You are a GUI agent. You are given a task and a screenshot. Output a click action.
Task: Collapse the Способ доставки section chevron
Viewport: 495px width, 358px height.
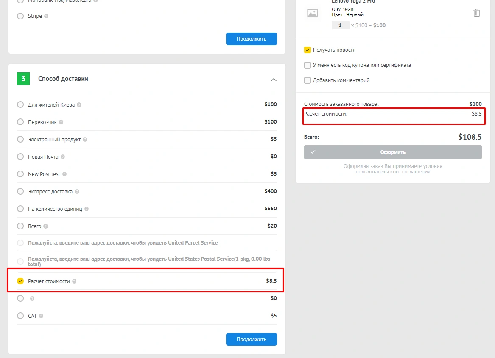pyautogui.click(x=274, y=79)
